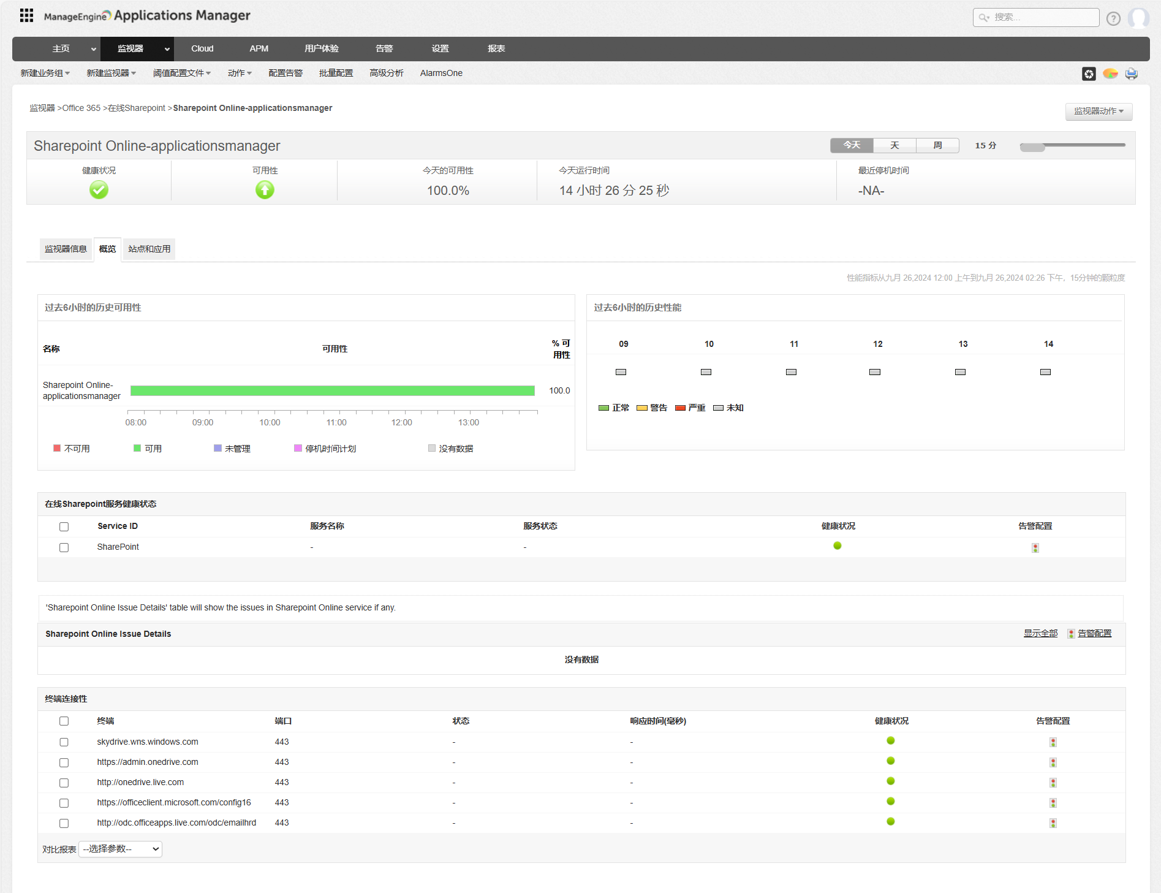Tick checkbox for https://admin.onedrive.com endpoint
This screenshot has width=1161, height=893.
pyautogui.click(x=64, y=762)
